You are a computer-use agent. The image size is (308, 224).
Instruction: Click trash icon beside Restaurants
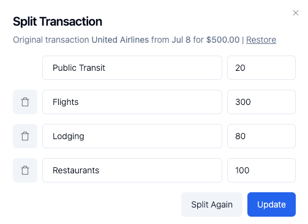[25, 170]
